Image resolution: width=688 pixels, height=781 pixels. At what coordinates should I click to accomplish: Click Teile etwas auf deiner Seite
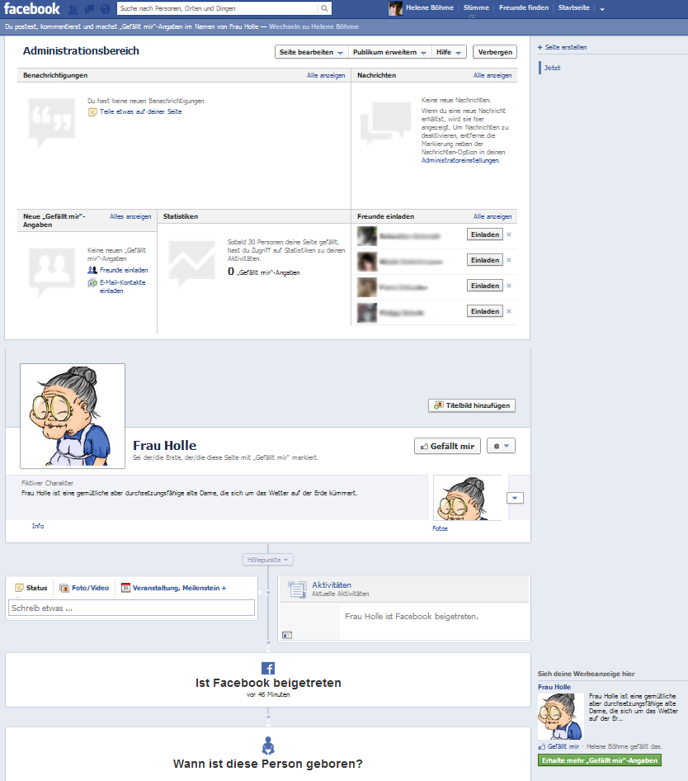click(140, 111)
